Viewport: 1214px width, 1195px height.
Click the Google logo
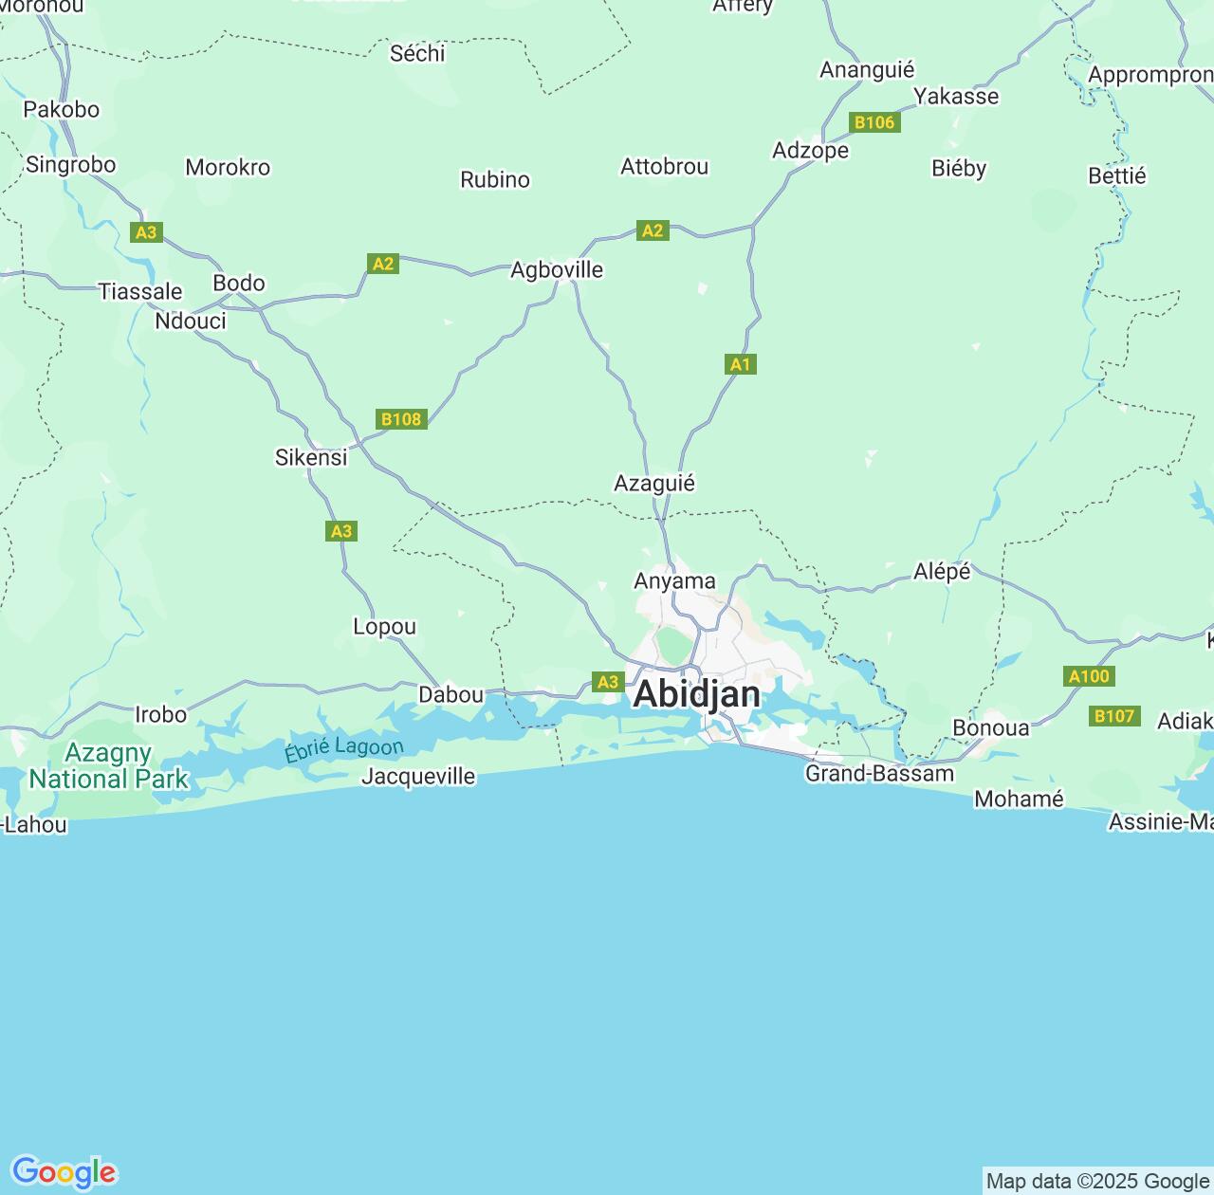click(64, 1172)
